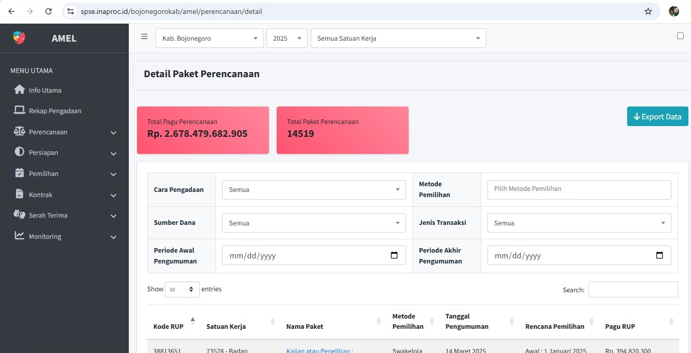Click the browser reload icon
Viewport: 691px width, 353px height.
(x=48, y=11)
